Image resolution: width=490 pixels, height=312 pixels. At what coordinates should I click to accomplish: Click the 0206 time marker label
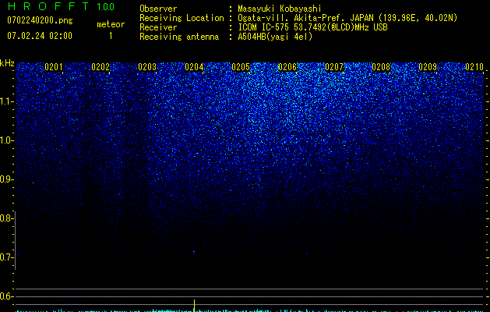(x=287, y=67)
